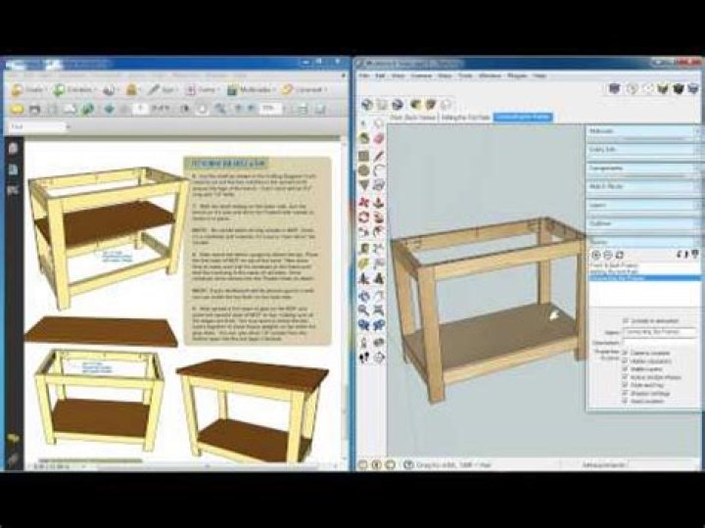
Task: Select the Walk footprints tool
Action: [x=363, y=358]
